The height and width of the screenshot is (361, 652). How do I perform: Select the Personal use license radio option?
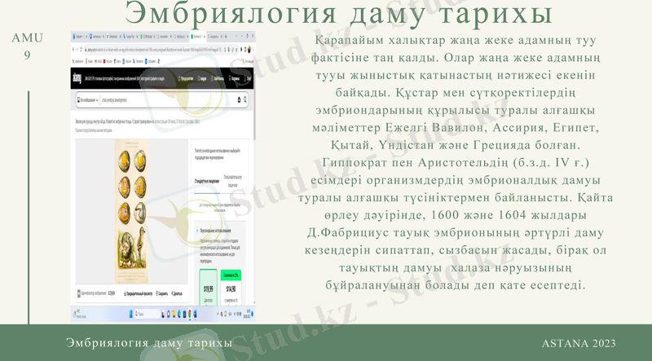click(x=197, y=231)
